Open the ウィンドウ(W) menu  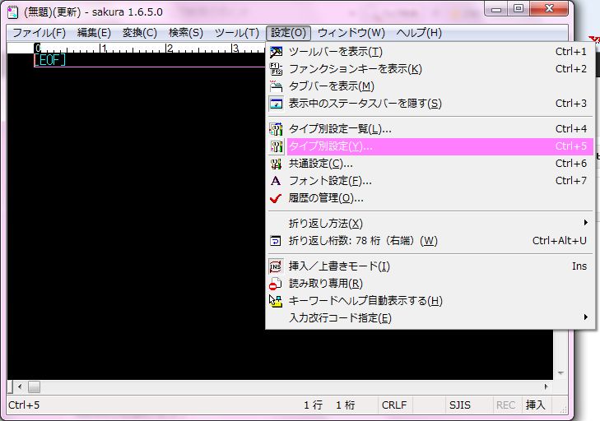pyautogui.click(x=351, y=33)
